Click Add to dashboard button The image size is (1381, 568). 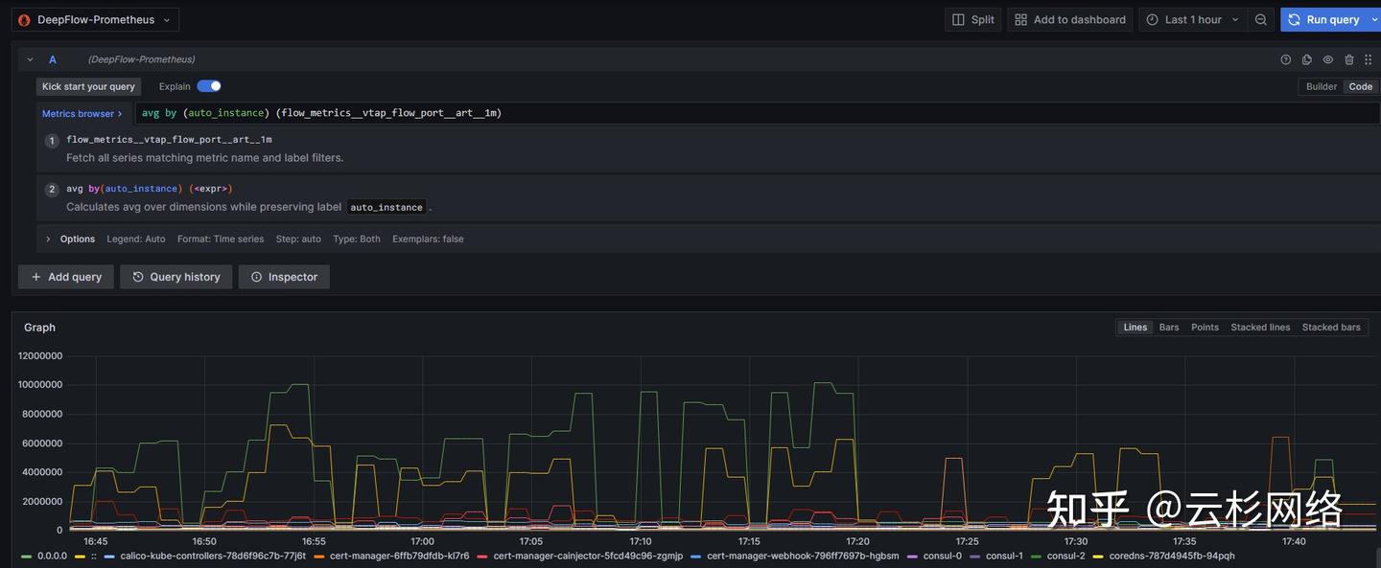point(1070,19)
